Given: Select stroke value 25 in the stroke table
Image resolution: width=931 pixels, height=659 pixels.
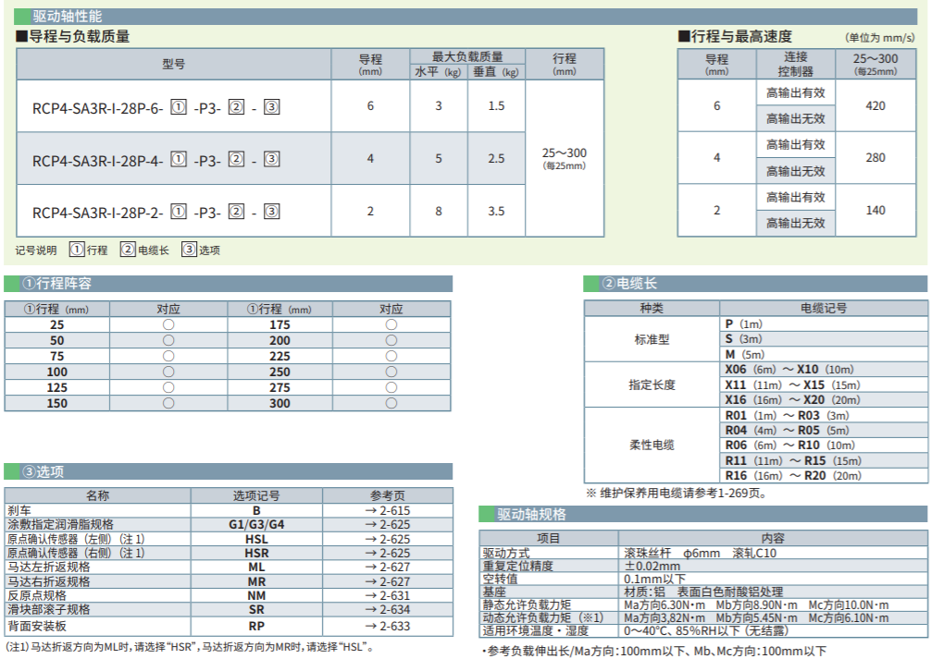Looking at the screenshot, I should tap(57, 325).
